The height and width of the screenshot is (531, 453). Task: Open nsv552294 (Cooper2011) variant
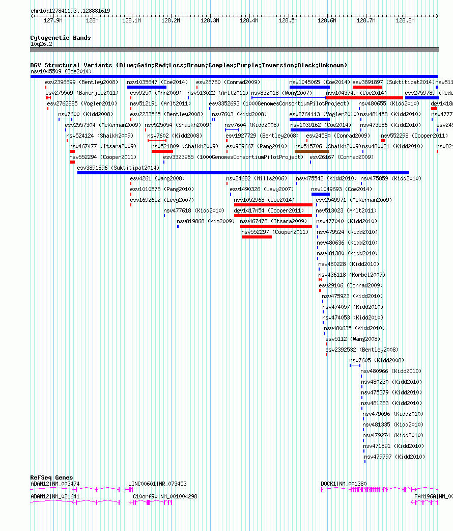pos(103,157)
